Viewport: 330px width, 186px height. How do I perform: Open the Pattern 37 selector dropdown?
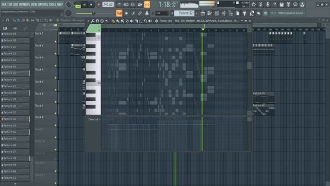[x=184, y=13]
